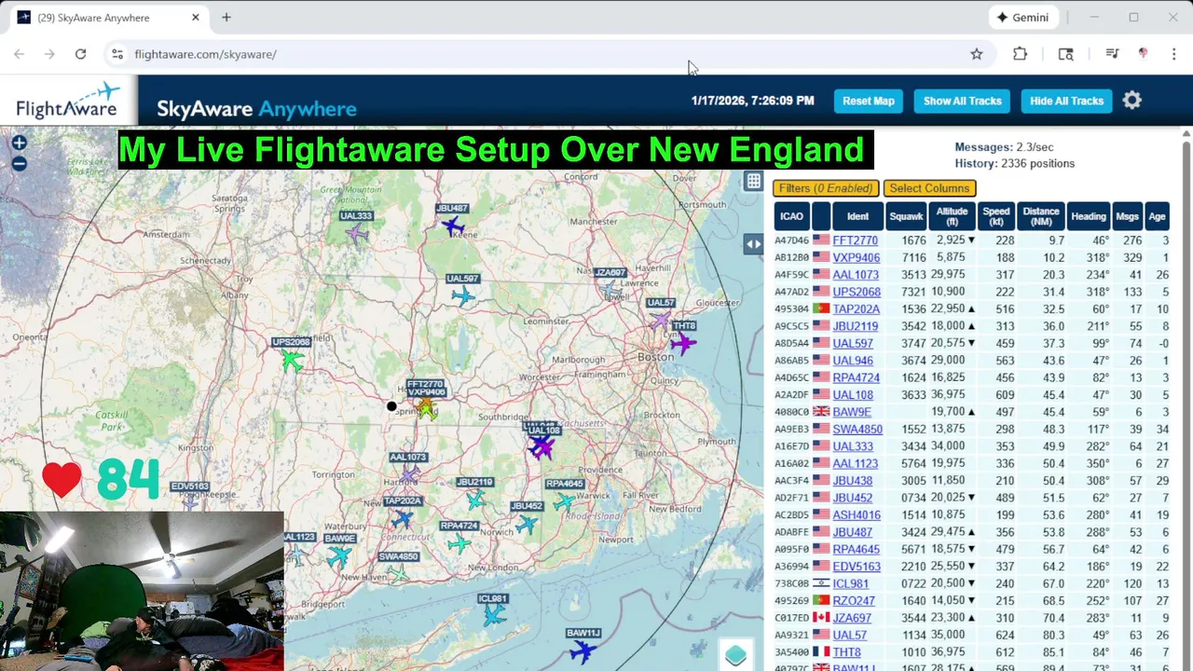Viewport: 1193px width, 671px height.
Task: Reload the page
Action: 80,54
